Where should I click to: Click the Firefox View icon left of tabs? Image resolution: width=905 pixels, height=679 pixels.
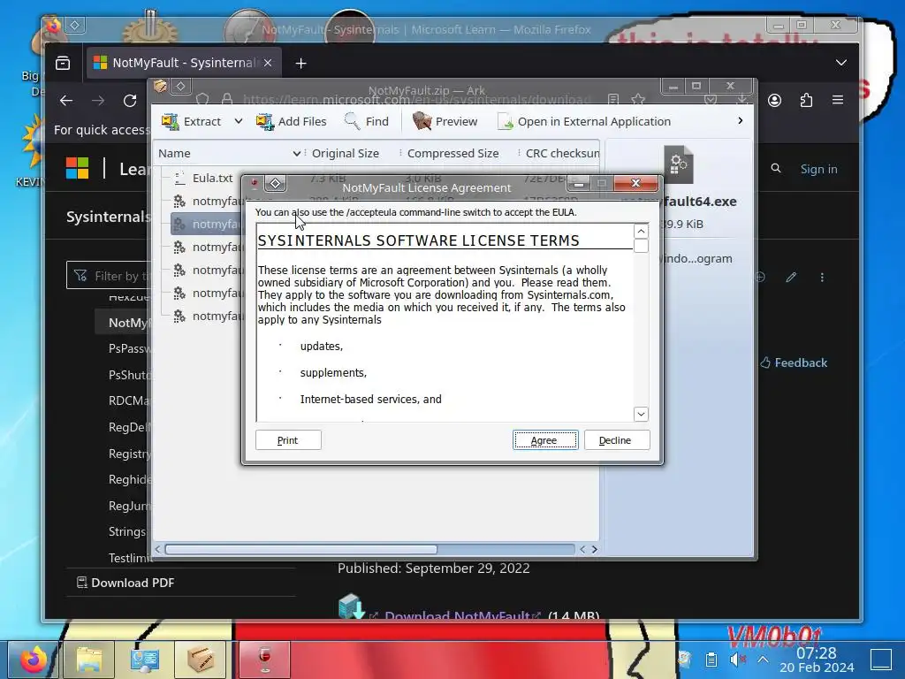[x=63, y=63]
